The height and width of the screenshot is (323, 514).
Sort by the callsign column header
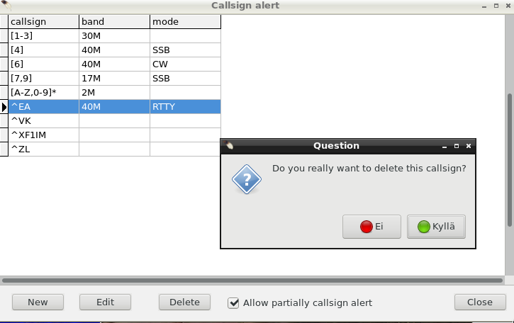click(x=43, y=22)
